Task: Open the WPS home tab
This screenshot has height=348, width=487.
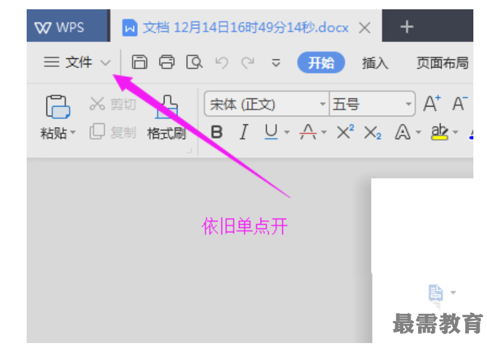Action: coord(68,26)
